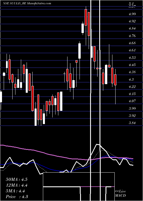
Task: Click the 4.53 price axis label
Action: click(x=132, y=57)
